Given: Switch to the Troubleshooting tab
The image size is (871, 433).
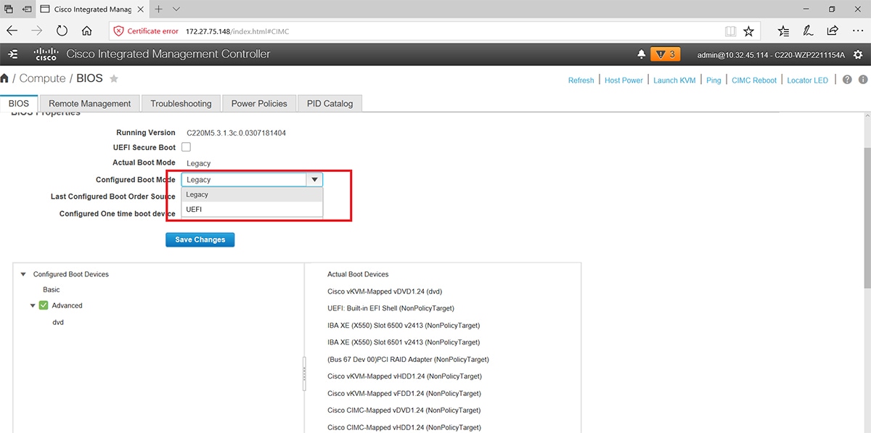Looking at the screenshot, I should coord(181,104).
